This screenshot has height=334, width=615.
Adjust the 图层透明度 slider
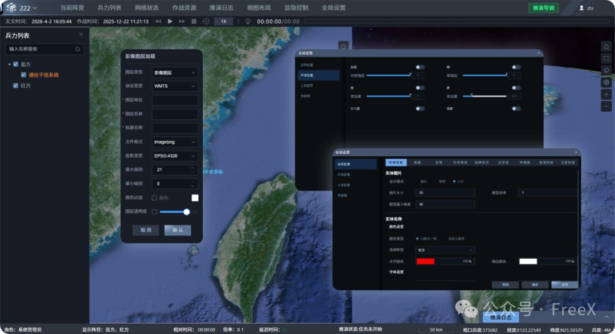[x=175, y=212]
